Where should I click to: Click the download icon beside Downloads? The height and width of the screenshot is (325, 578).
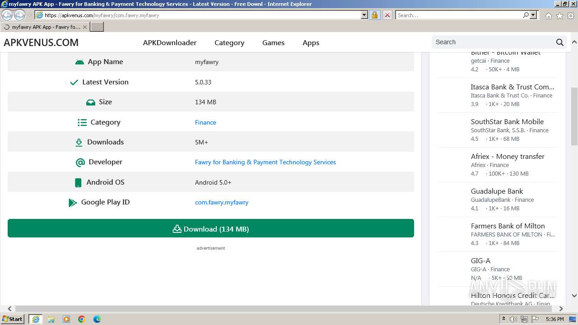[x=79, y=142]
